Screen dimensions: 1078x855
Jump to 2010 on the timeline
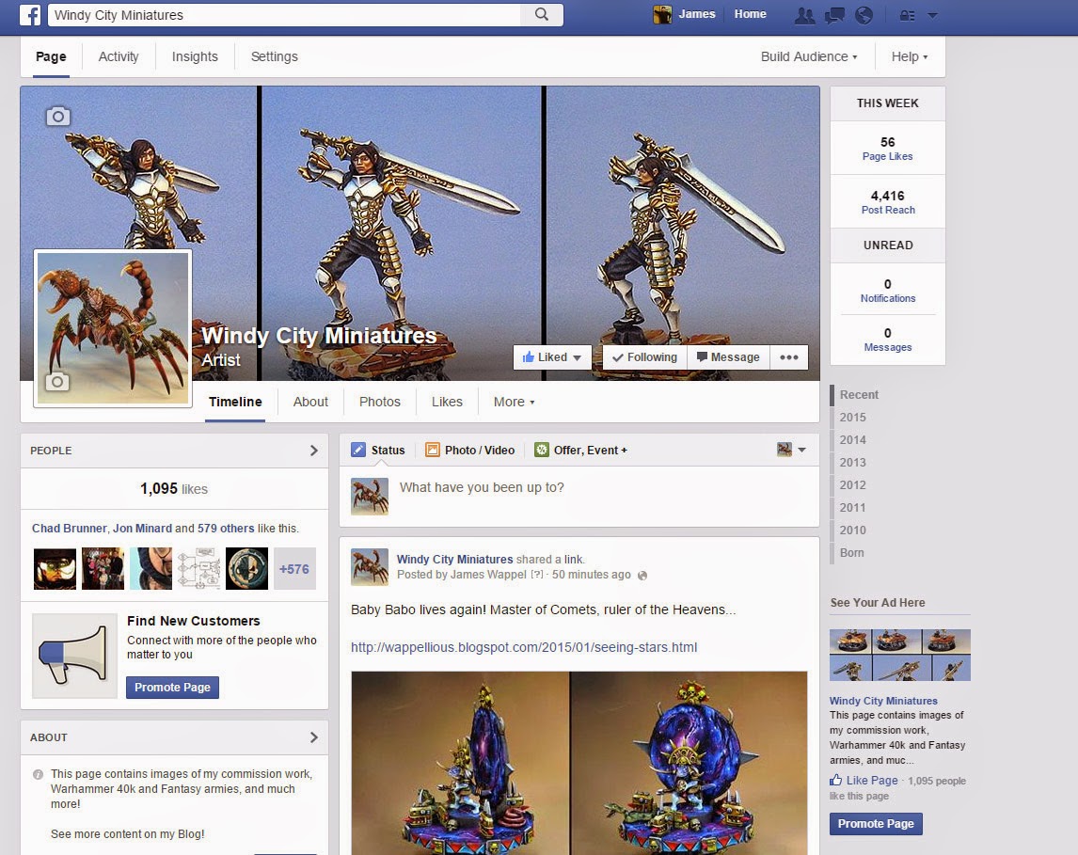point(852,530)
